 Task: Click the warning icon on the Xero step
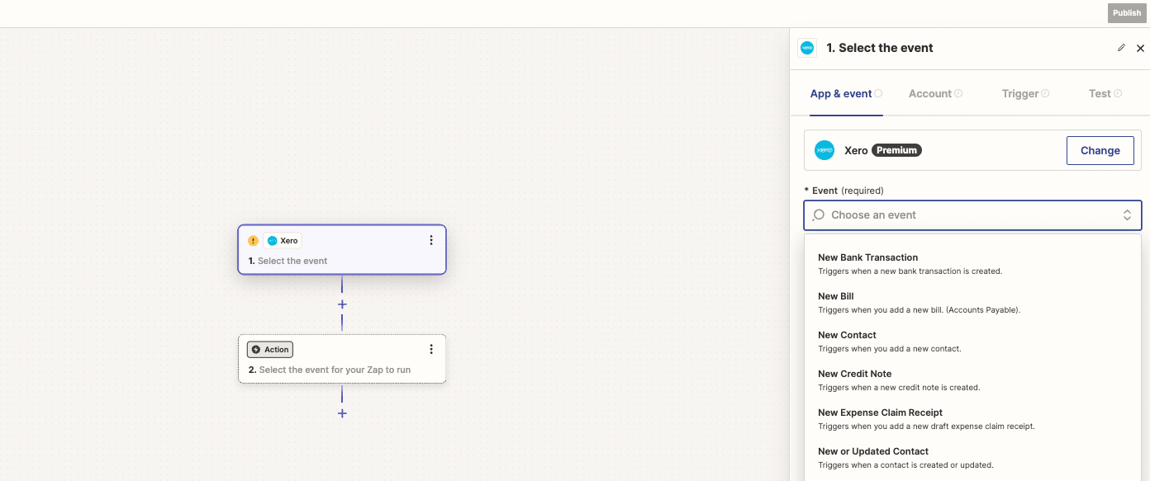[x=254, y=241]
